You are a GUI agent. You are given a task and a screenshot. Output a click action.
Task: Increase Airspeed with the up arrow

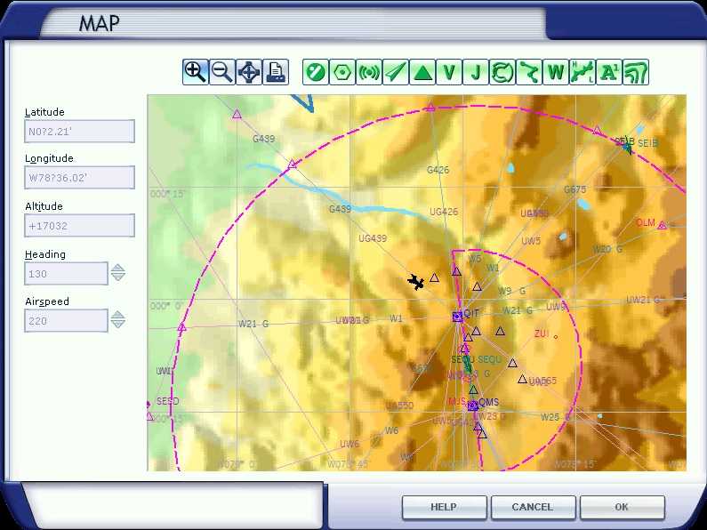(118, 315)
